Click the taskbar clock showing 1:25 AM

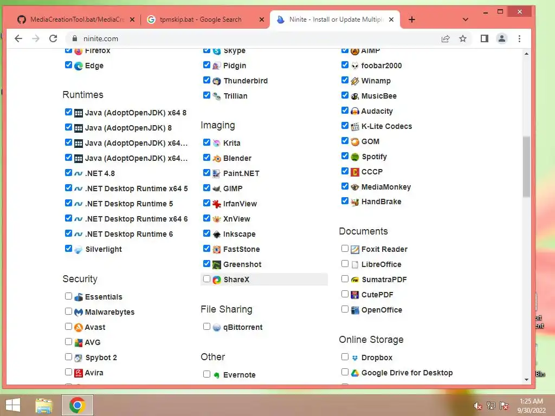click(531, 406)
